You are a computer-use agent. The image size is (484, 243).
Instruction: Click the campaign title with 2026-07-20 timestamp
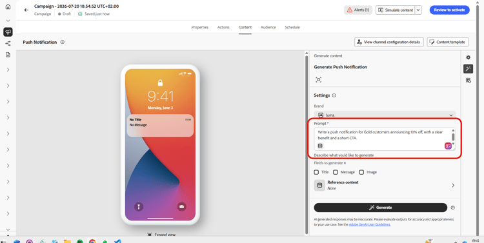[x=77, y=6]
